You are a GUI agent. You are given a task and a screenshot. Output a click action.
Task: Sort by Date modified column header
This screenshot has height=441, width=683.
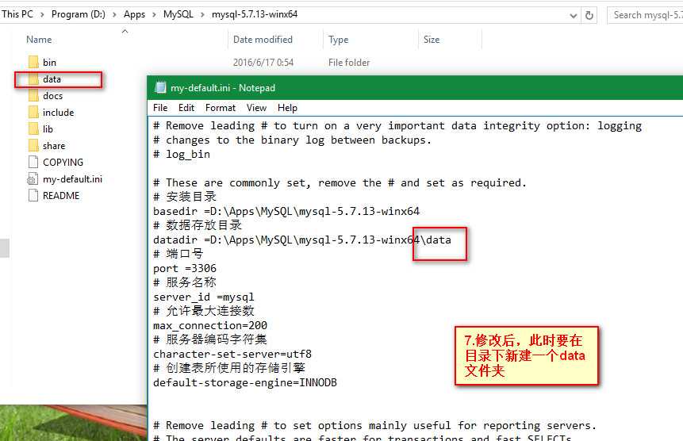point(263,40)
